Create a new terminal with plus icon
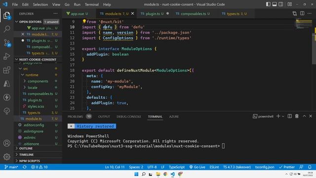The height and width of the screenshot is (178, 316). 278,116
